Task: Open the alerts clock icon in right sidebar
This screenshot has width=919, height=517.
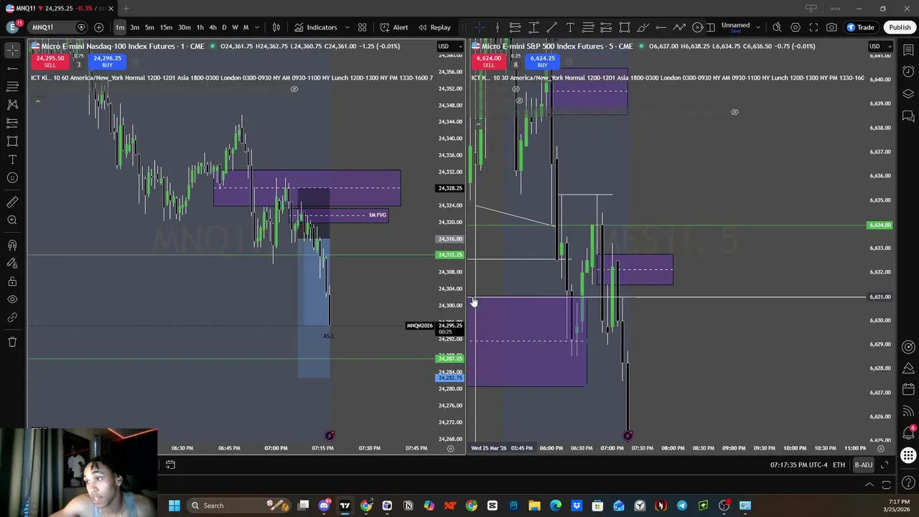Action: 908,71
